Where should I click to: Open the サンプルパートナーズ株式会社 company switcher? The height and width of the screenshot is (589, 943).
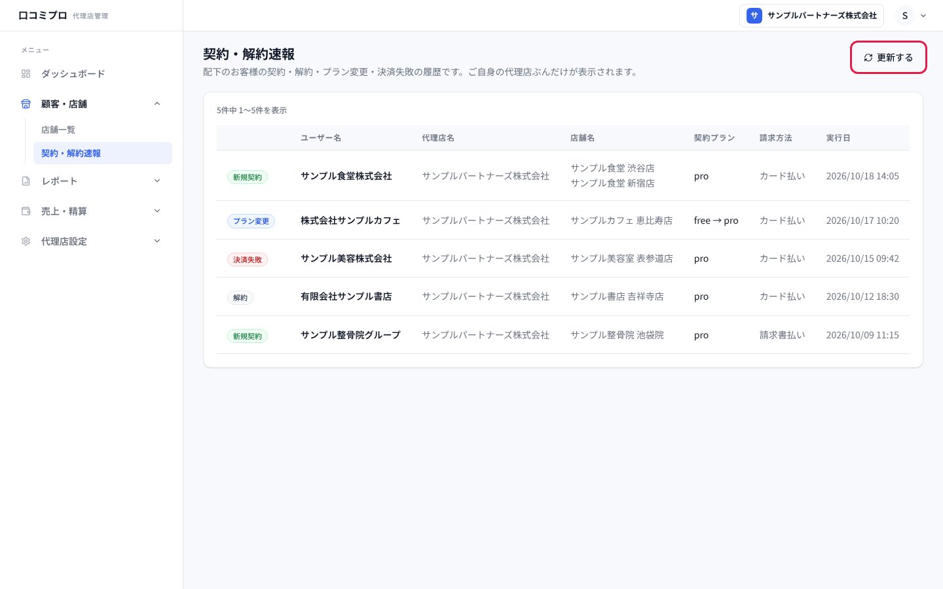(811, 16)
